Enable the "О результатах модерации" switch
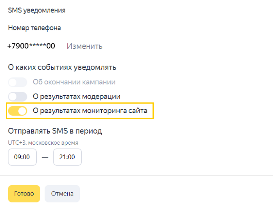The width and height of the screenshot is (273, 208). tap(18, 97)
